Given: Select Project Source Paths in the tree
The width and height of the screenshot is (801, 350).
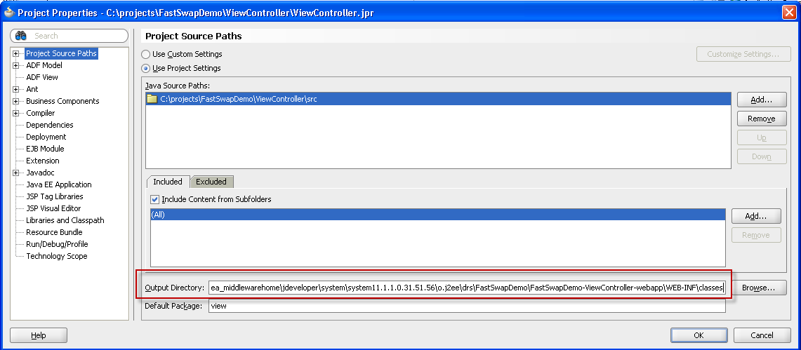Looking at the screenshot, I should [61, 53].
